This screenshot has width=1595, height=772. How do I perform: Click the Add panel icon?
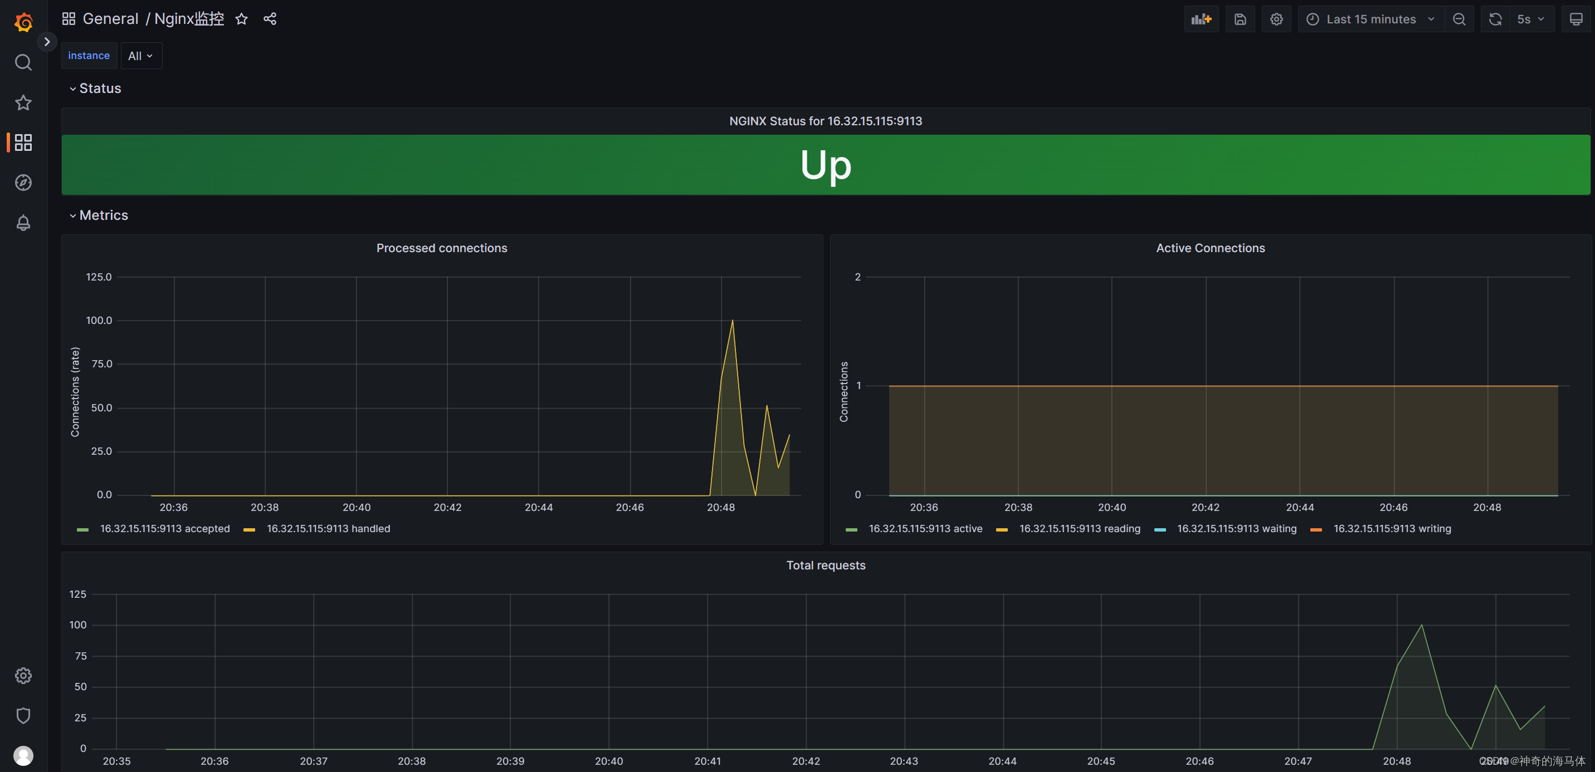pyautogui.click(x=1201, y=19)
